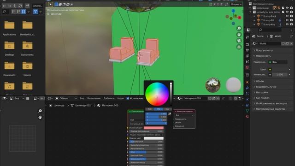Toggle the Использовать ноды checkbox
This screenshot has height=166, width=295.
(128, 98)
